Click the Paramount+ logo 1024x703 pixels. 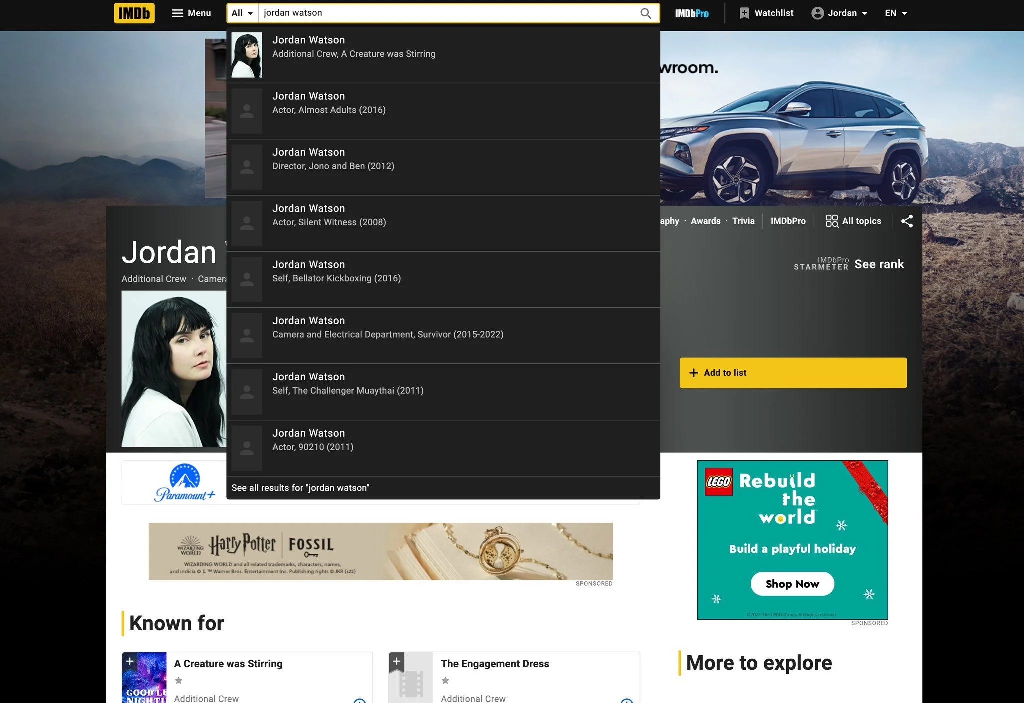click(x=185, y=482)
